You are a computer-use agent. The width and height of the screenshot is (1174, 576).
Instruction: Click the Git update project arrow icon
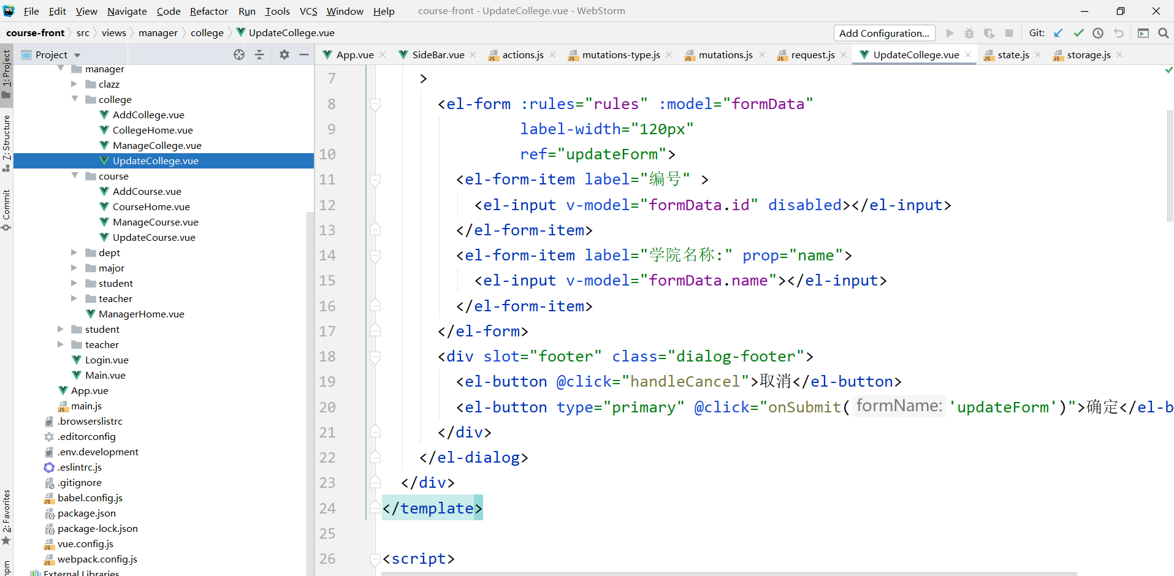click(x=1058, y=33)
